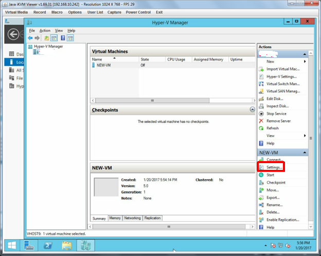This screenshot has width=321, height=256.
Task: Open Power Control menu in iKVM Viewer
Action: (138, 12)
